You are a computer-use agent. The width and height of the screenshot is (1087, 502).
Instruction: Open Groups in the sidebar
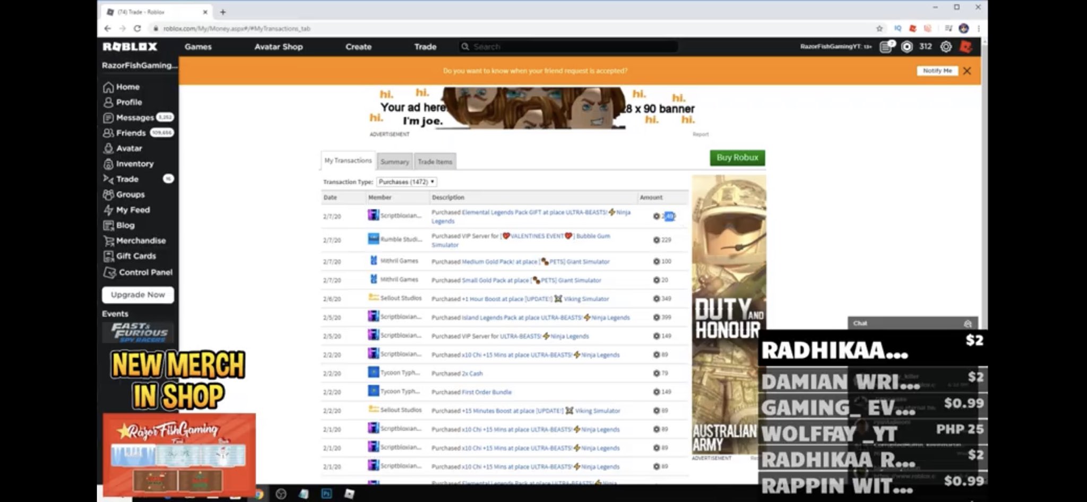pos(124,195)
